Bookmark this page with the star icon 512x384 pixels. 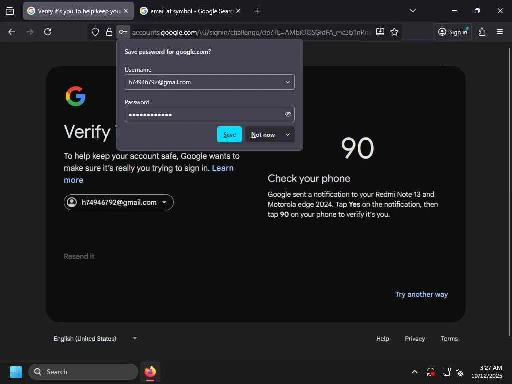point(394,32)
